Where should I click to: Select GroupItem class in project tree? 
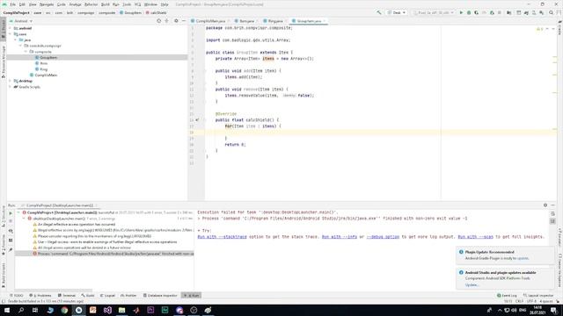(x=48, y=57)
